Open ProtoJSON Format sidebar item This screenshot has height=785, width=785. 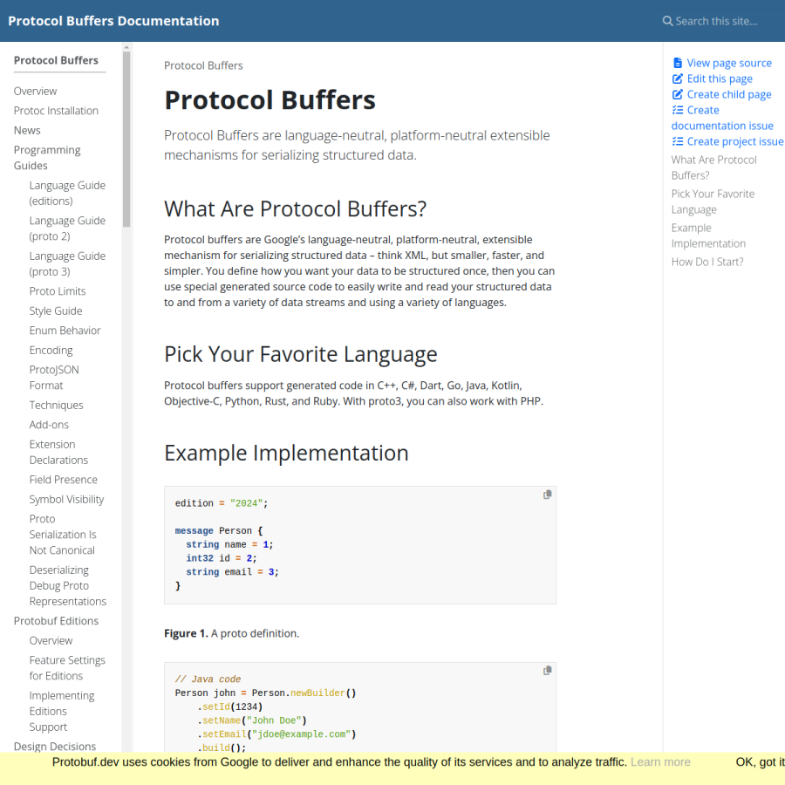[54, 378]
